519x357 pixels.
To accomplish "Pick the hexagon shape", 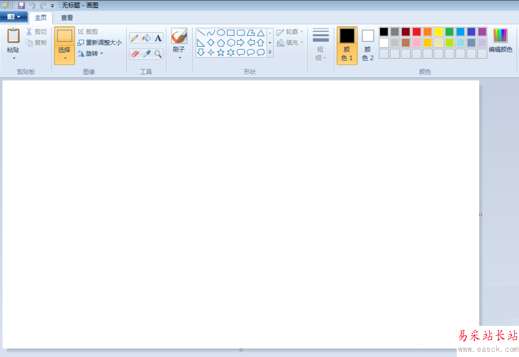I will [x=231, y=43].
